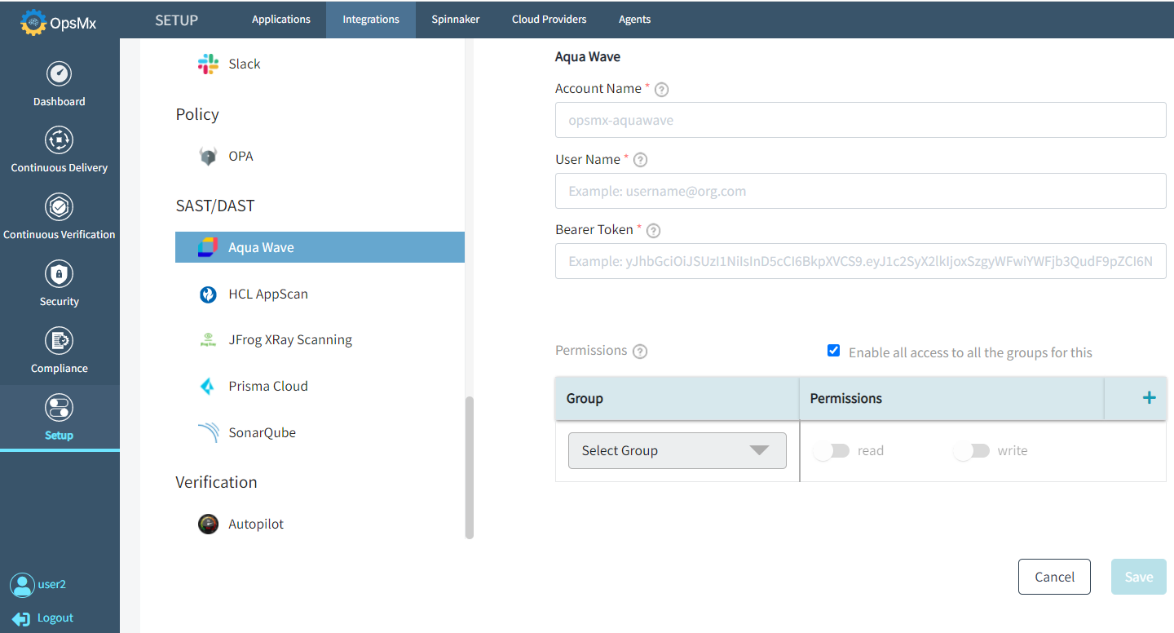Screen dimensions: 1174x633
Task: Open the Cloud Providers tab
Action: pyautogui.click(x=549, y=19)
